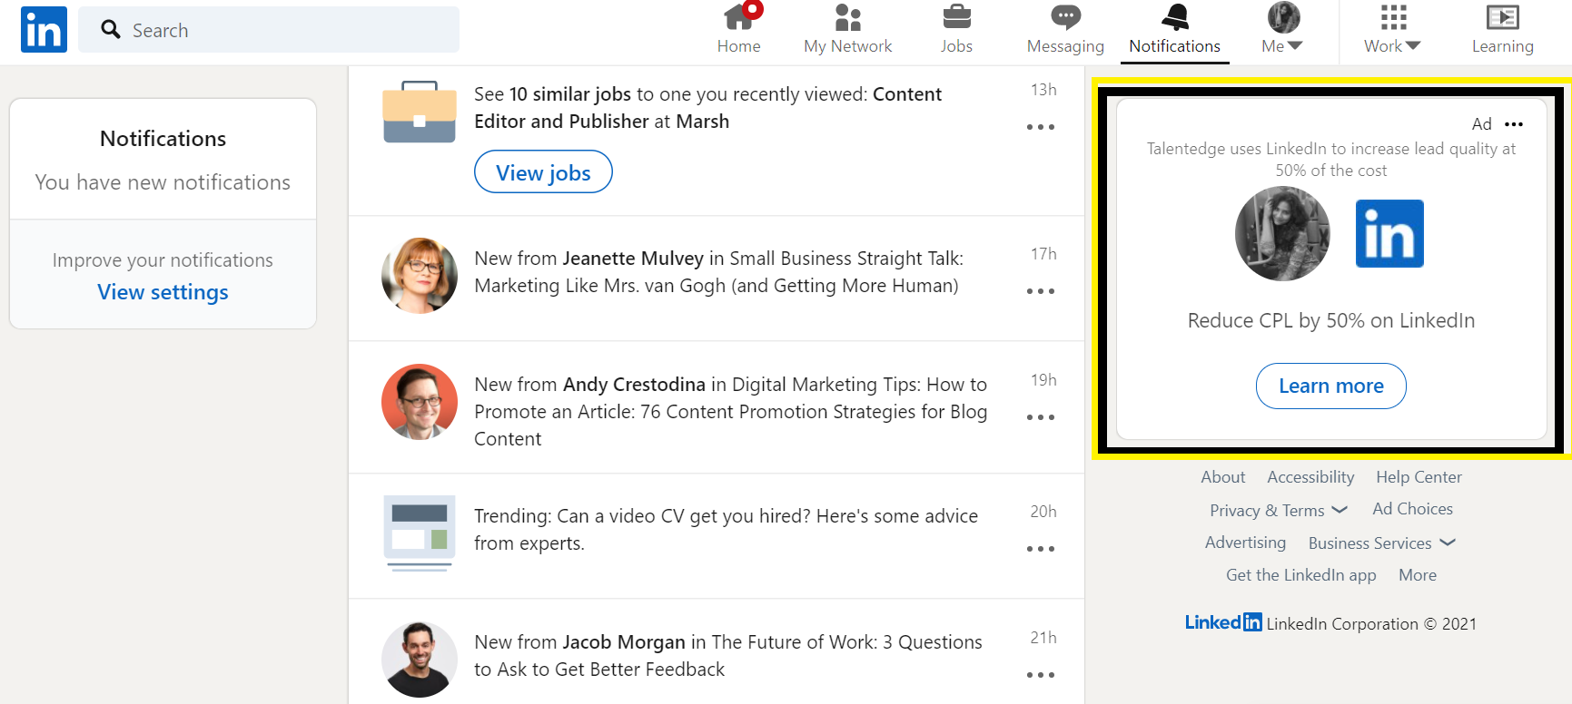
Task: Expand the Business Services dropdown
Action: pyautogui.click(x=1382, y=543)
